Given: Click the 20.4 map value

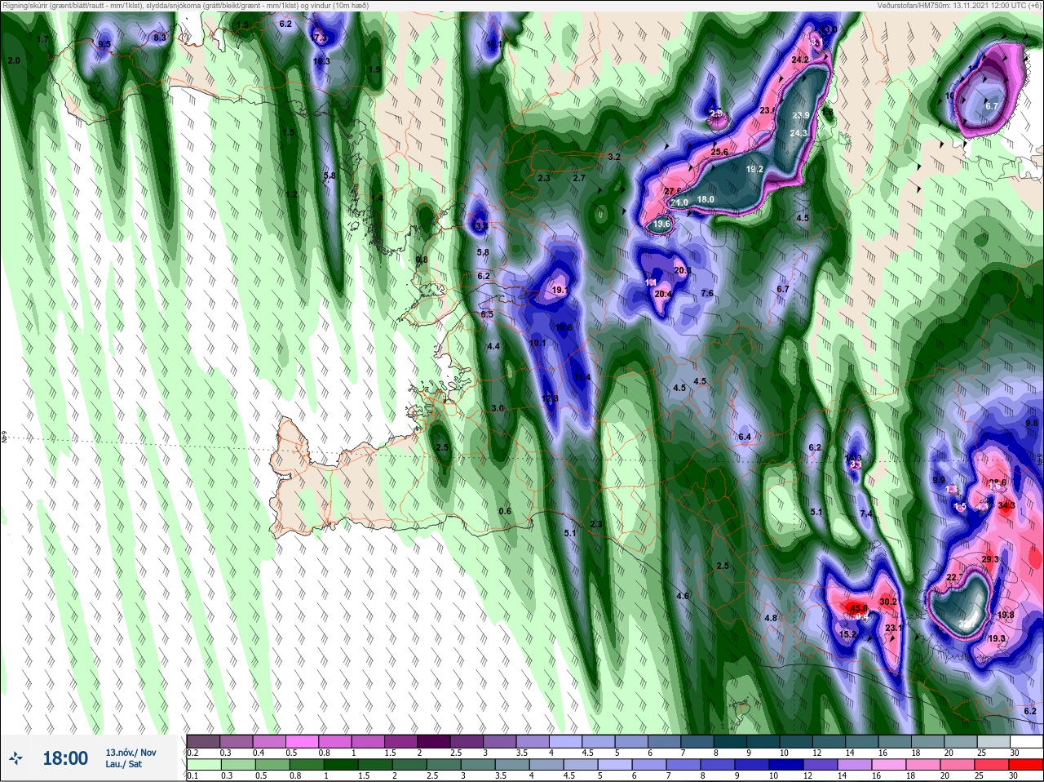Looking at the screenshot, I should (663, 295).
